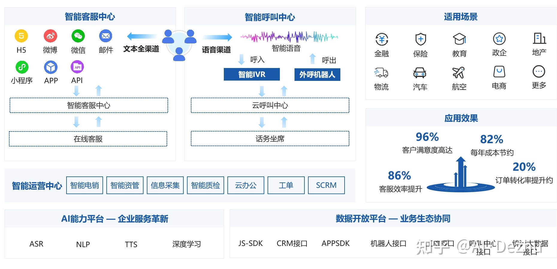
Task: Click the purple API icon
Action: [x=77, y=67]
